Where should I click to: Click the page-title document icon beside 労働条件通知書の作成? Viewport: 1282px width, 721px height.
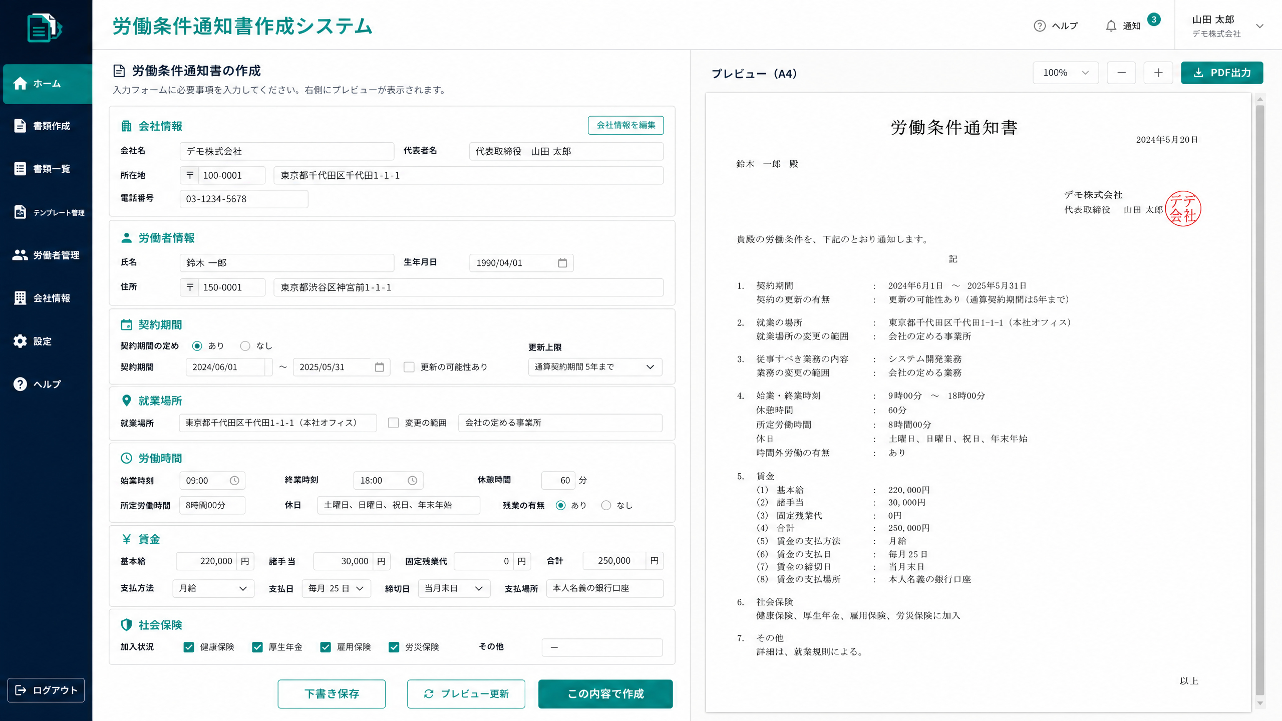tap(119, 71)
